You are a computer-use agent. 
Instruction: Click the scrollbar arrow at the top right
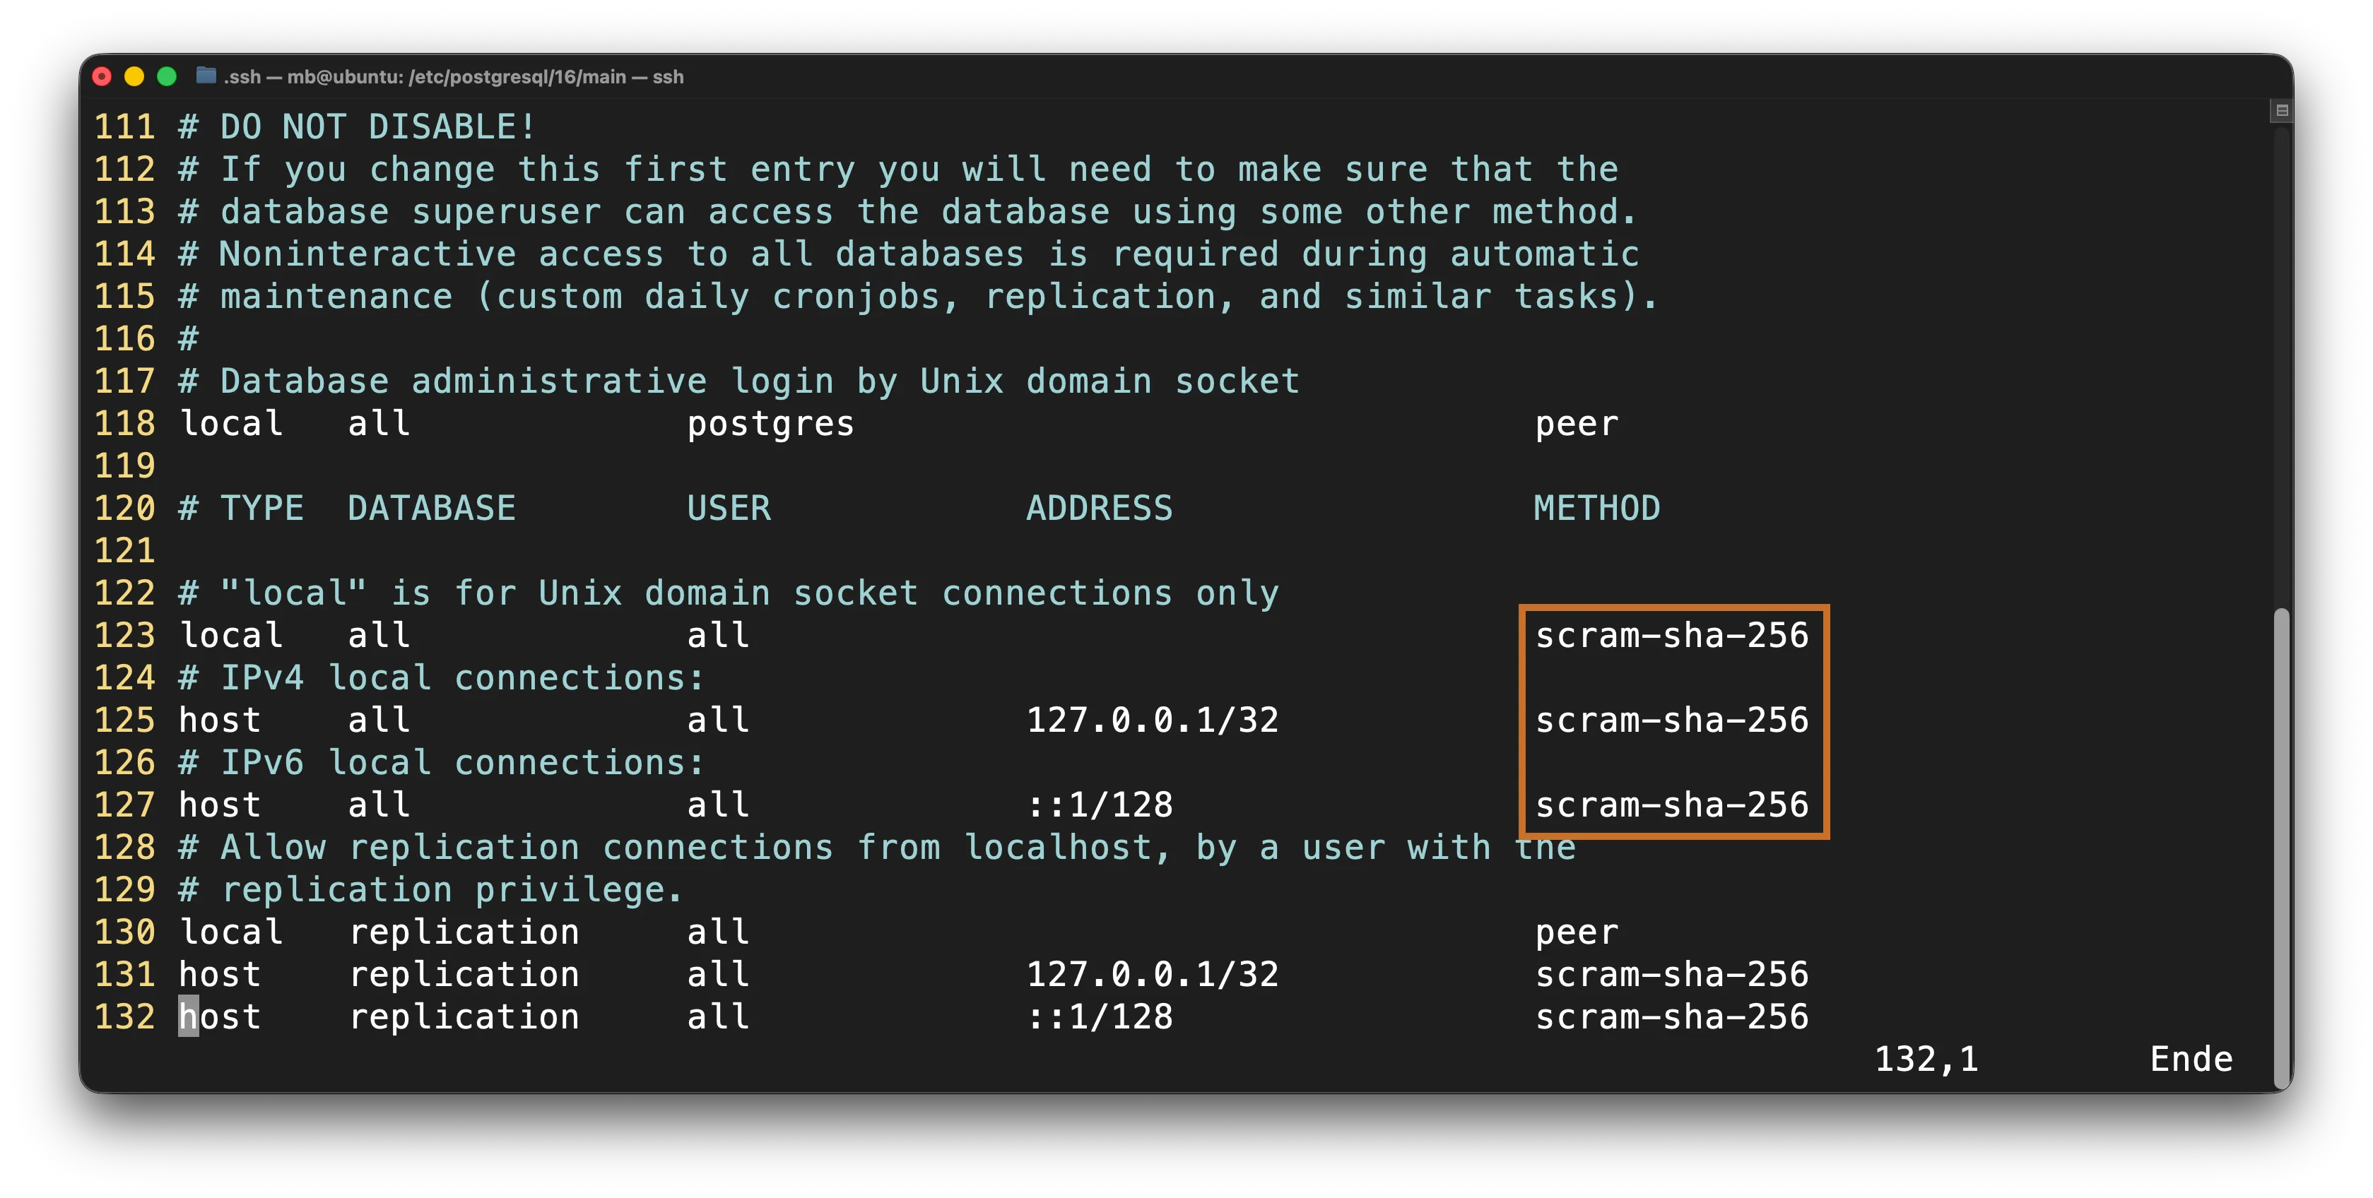click(x=2282, y=112)
